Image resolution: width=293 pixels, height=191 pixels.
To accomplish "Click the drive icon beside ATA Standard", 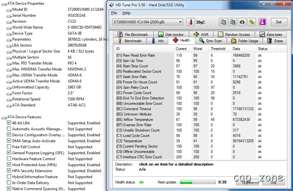I will point(9,105).
